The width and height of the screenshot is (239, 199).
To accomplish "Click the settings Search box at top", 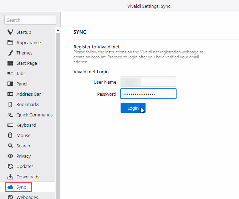I will [30, 20].
